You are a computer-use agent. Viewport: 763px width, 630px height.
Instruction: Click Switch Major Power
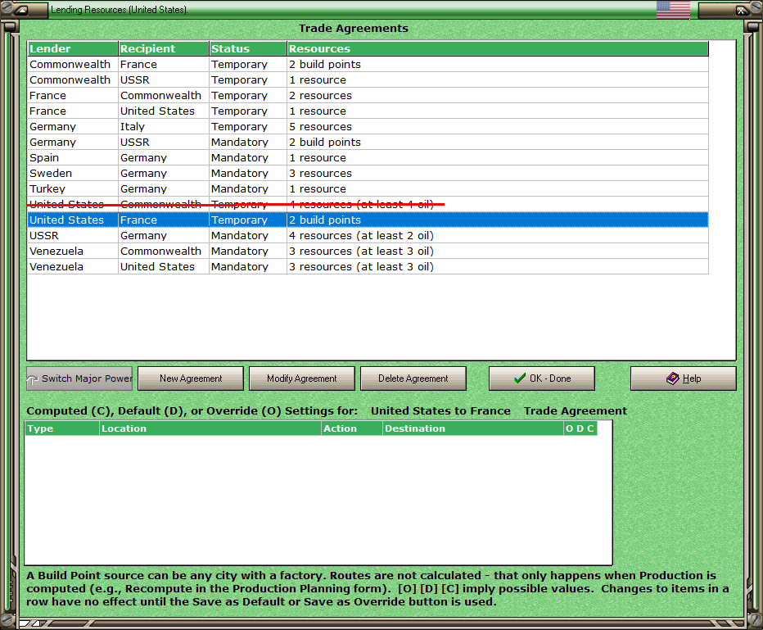click(79, 378)
